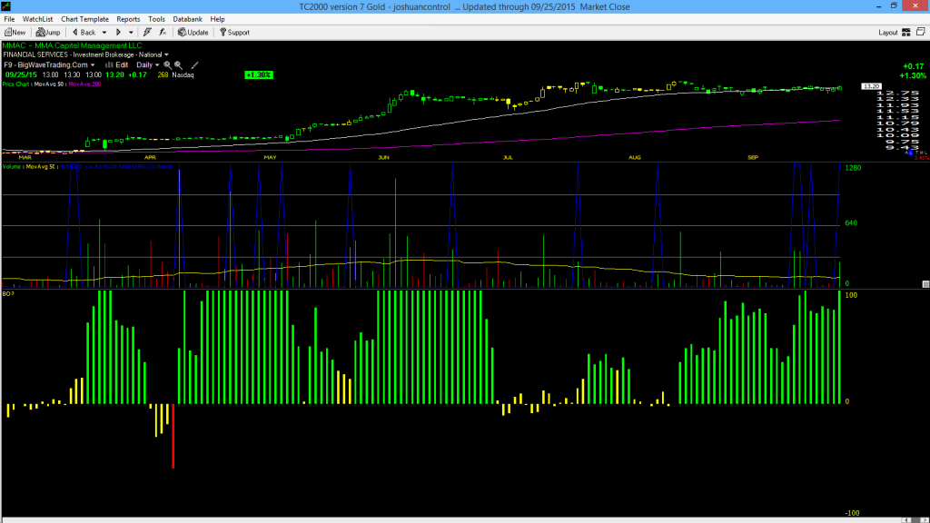Open the Chart Template menu
Image resolution: width=930 pixels, height=523 pixels.
[84, 19]
